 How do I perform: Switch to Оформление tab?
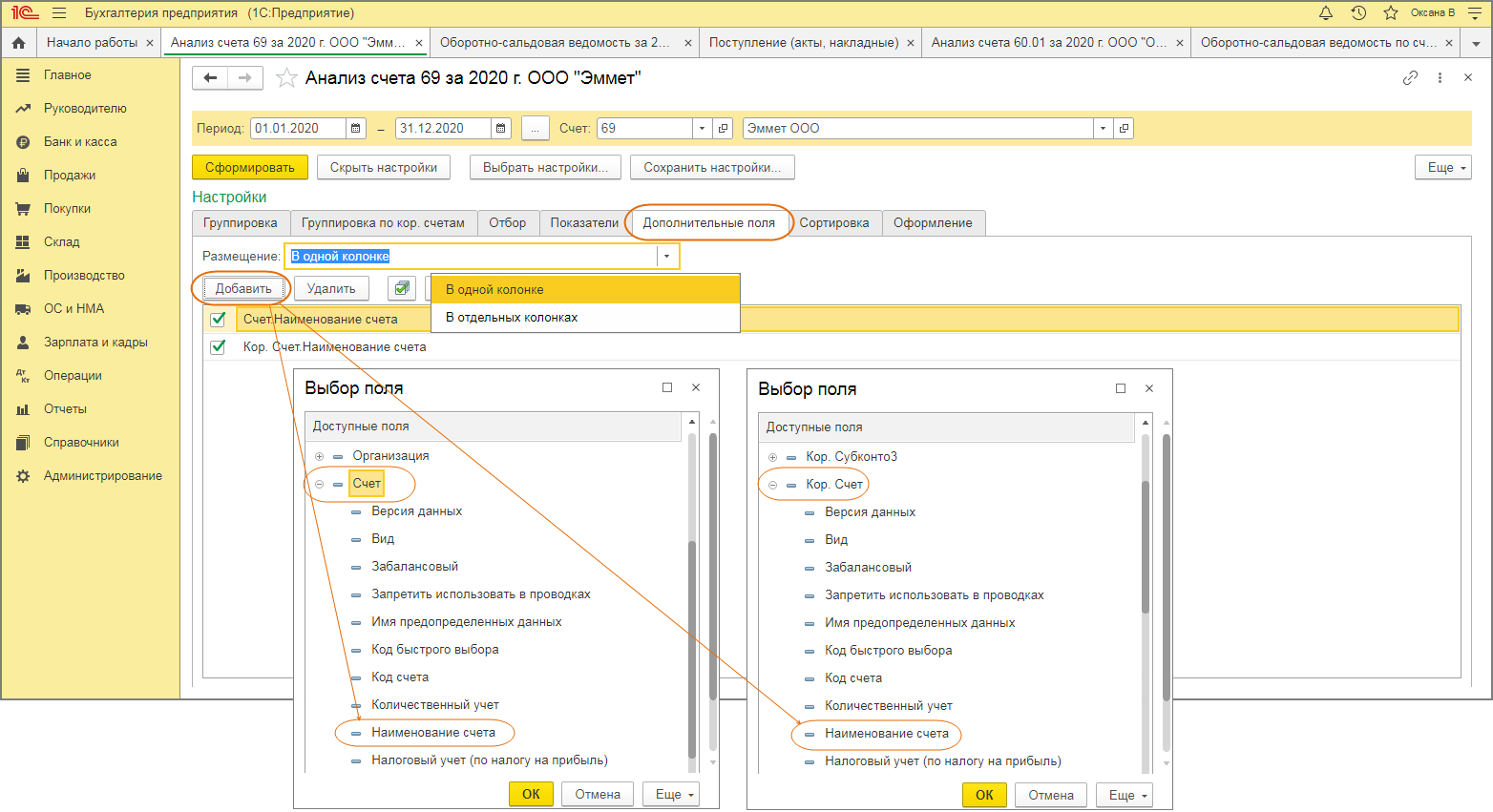(x=933, y=223)
